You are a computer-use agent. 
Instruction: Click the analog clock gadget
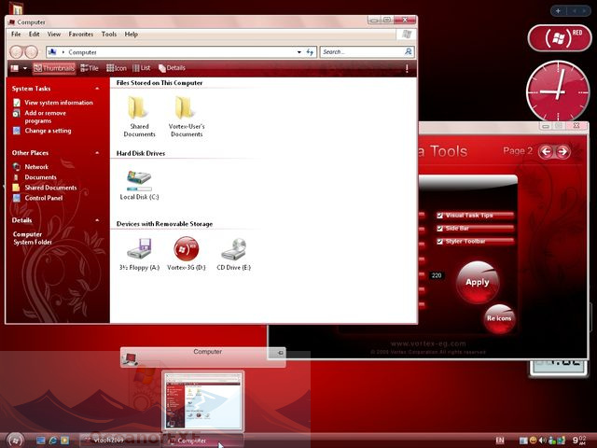pos(558,91)
